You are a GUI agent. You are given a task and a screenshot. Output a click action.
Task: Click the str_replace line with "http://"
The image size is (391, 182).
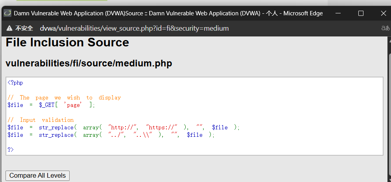point(124,127)
